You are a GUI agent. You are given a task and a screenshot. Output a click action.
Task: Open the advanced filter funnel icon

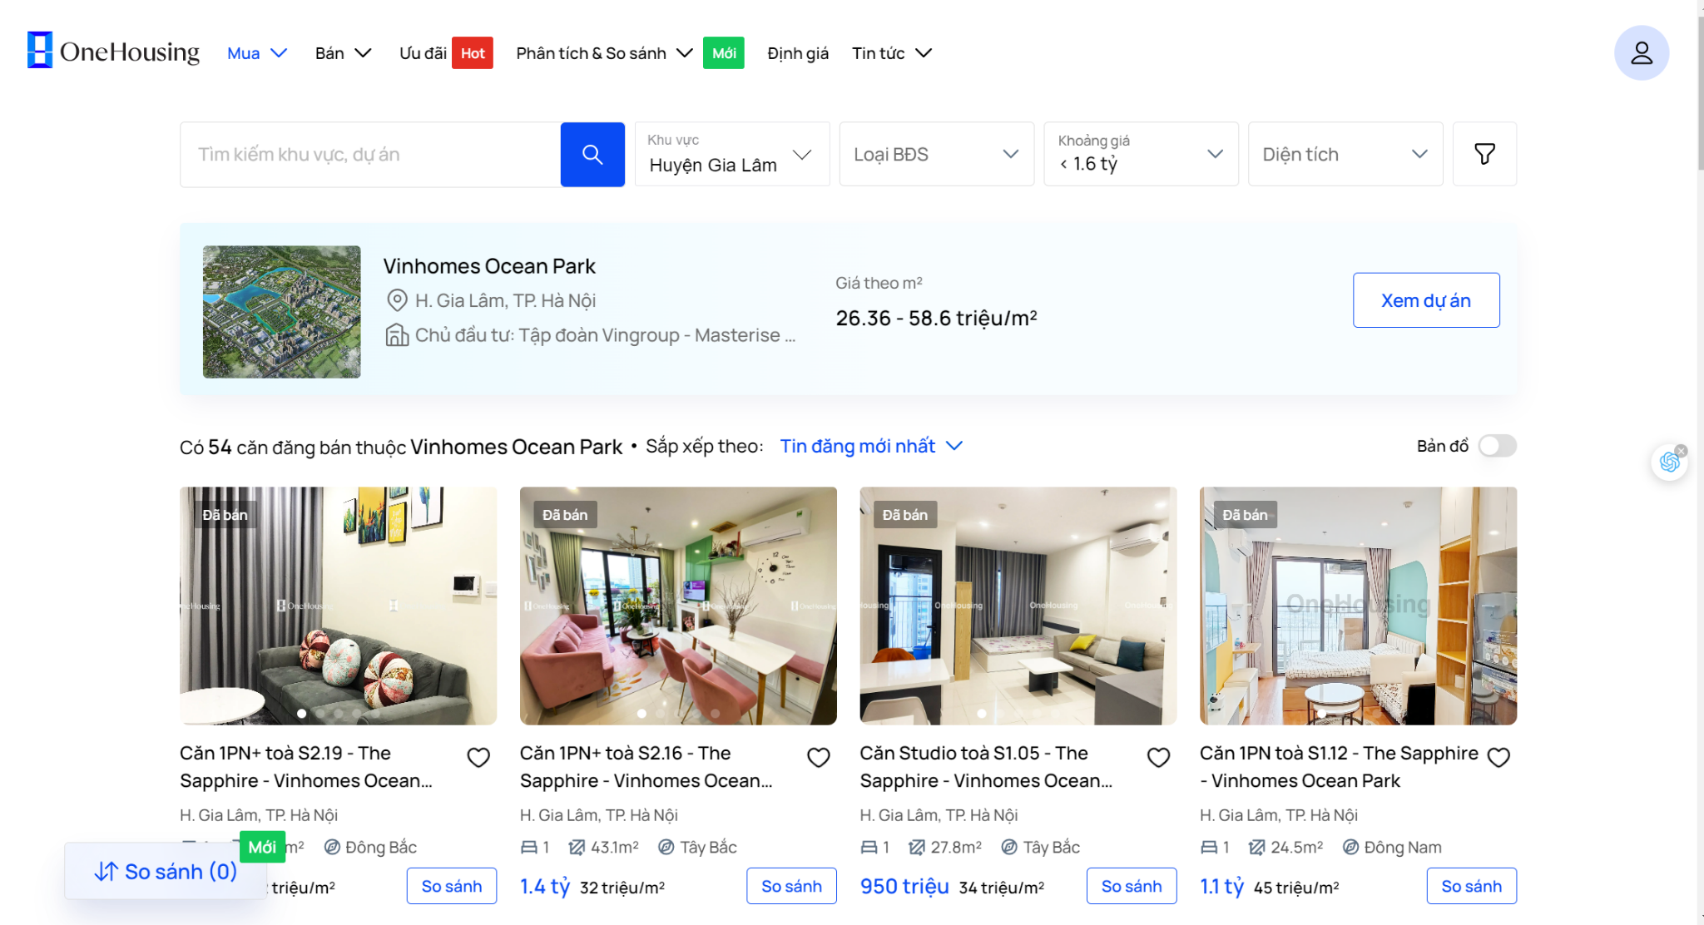(1484, 154)
